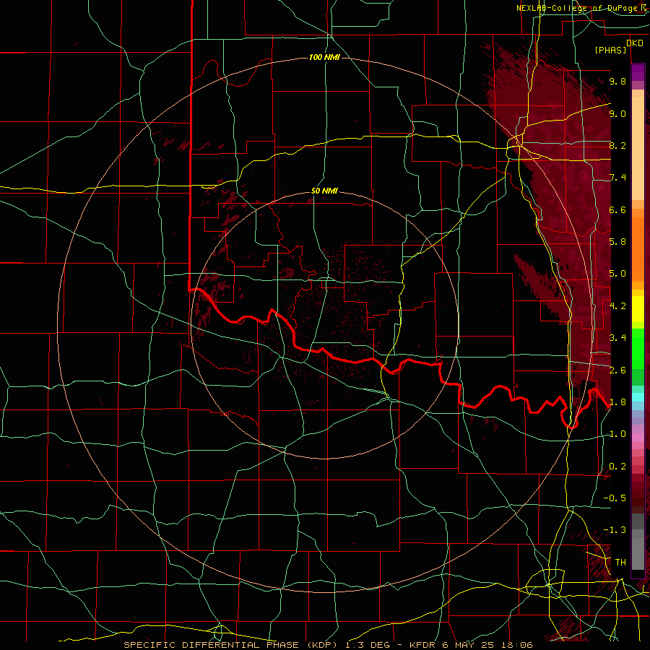Click the 1.8 scale value
The height and width of the screenshot is (650, 650).
tap(617, 402)
